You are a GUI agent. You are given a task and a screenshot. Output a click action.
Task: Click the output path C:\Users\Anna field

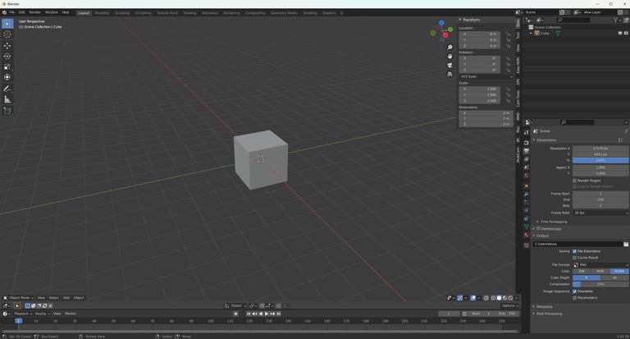point(577,244)
